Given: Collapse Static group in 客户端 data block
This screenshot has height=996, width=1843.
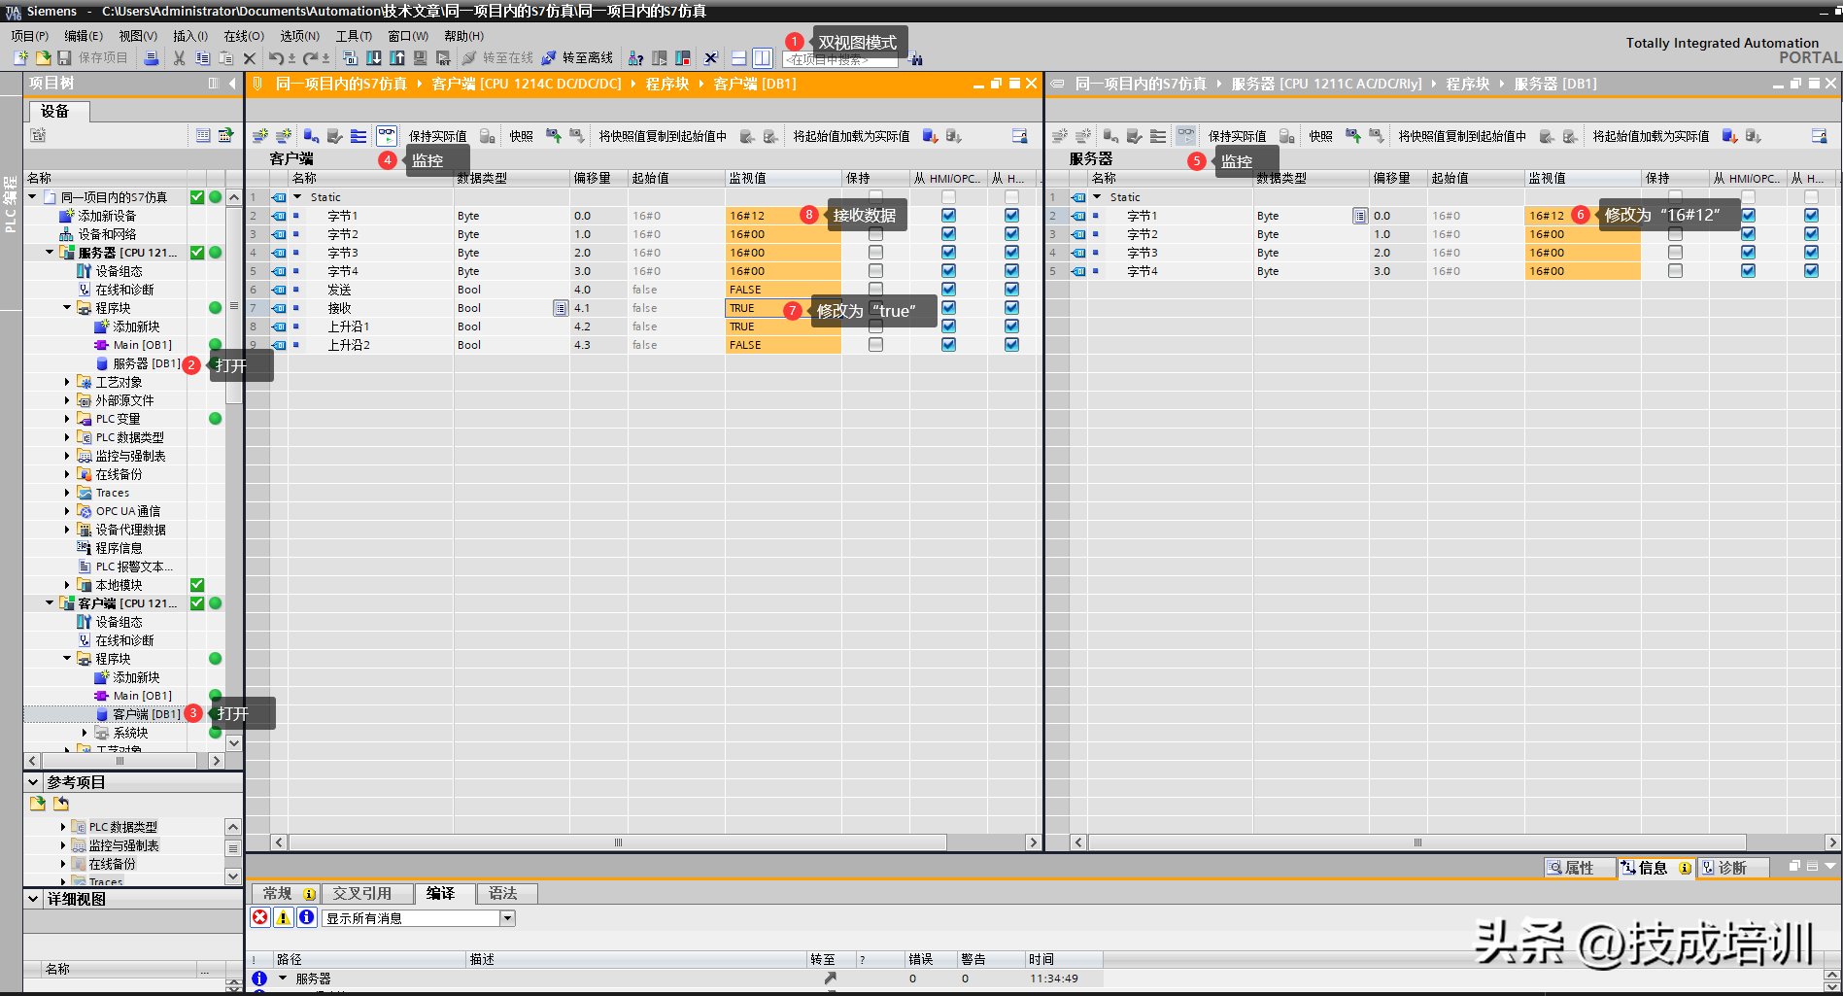Looking at the screenshot, I should pos(298,197).
